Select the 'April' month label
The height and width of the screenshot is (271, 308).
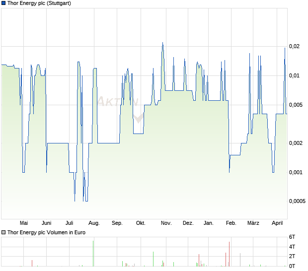277,223
